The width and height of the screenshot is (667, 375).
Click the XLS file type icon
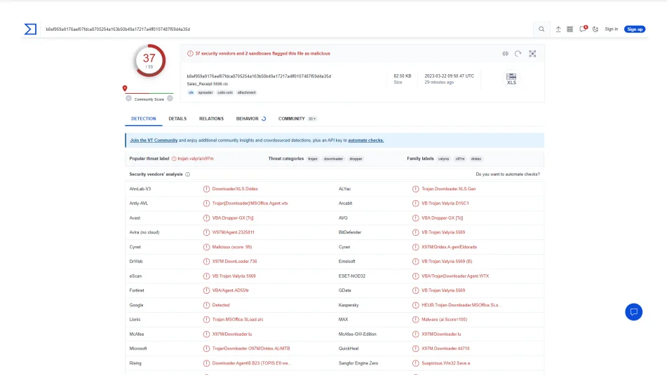click(511, 78)
